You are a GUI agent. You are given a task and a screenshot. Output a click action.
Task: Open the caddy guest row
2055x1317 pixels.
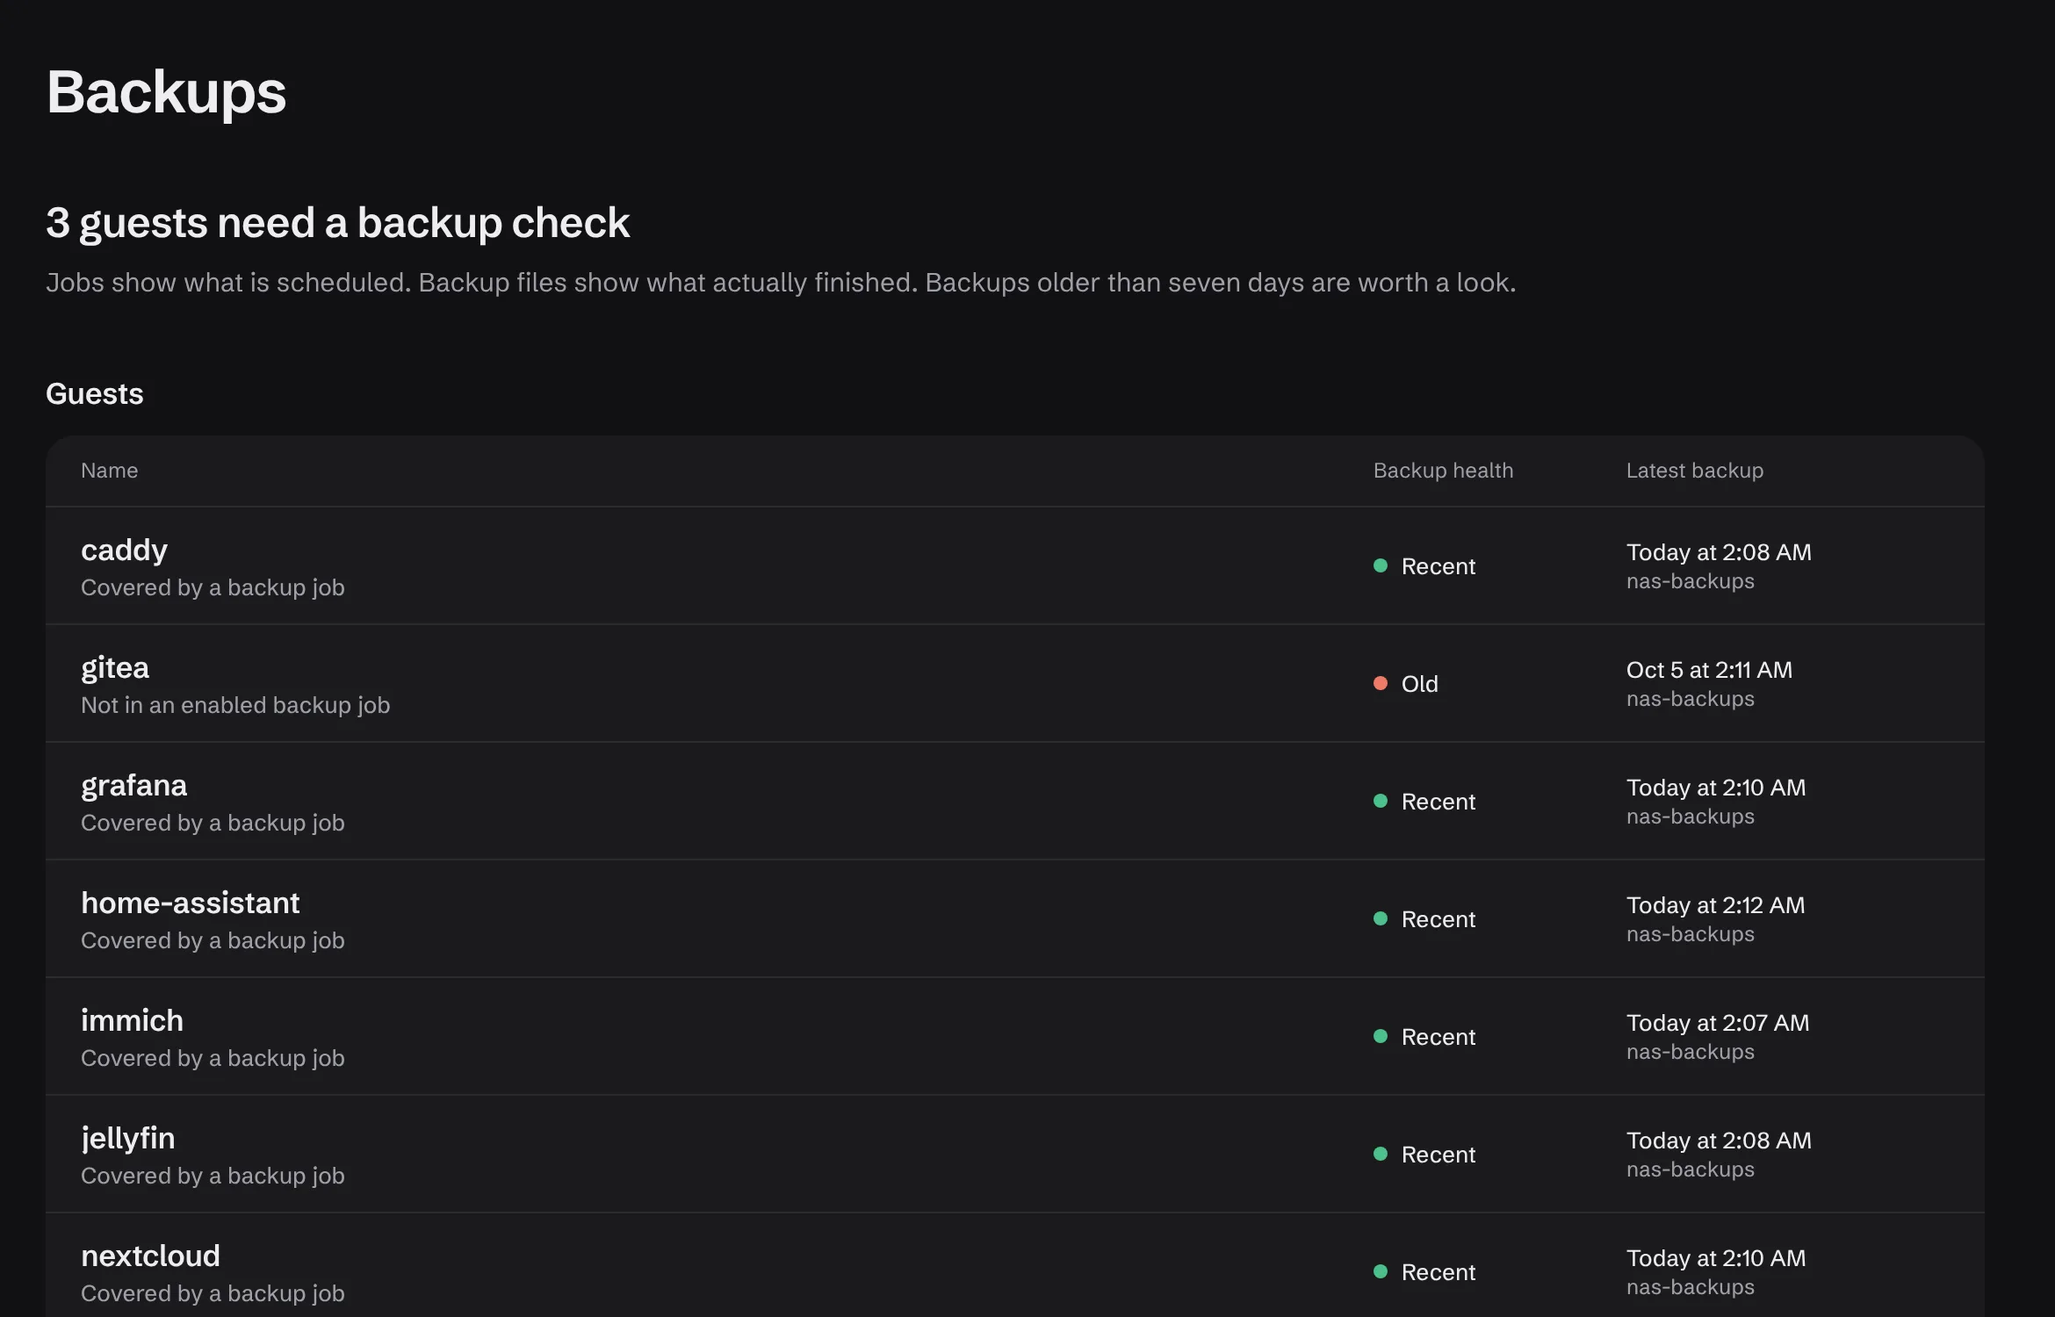tap(1015, 566)
